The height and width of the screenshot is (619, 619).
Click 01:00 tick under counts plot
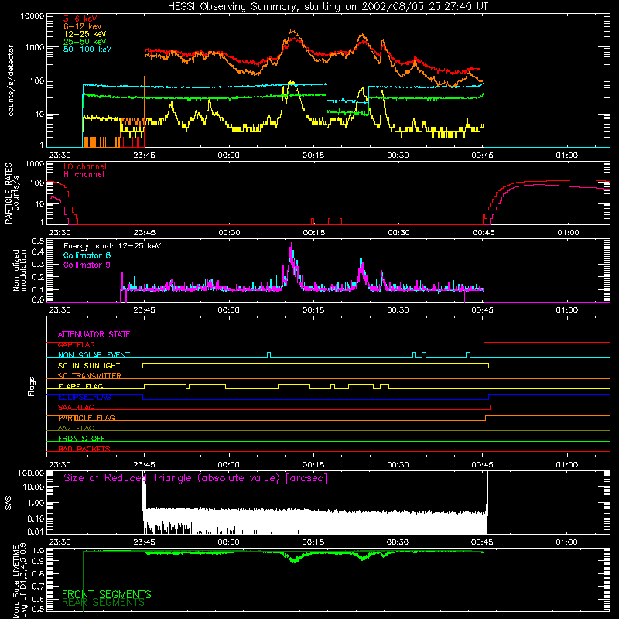pos(567,156)
